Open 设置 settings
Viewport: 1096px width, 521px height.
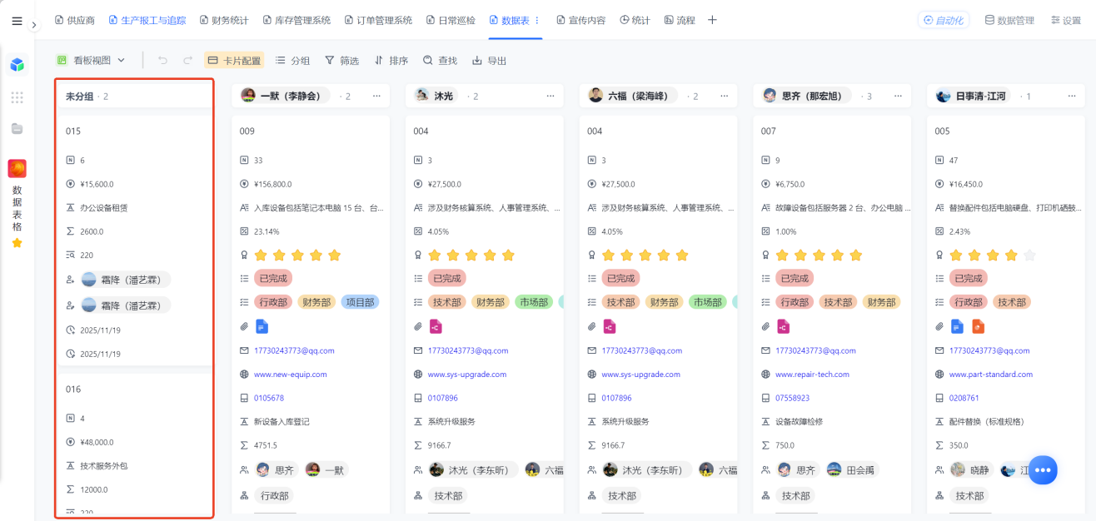tap(1065, 20)
